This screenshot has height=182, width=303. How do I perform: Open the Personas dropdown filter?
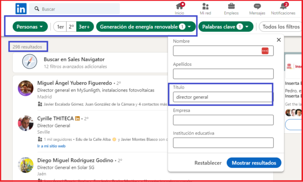click(x=30, y=27)
